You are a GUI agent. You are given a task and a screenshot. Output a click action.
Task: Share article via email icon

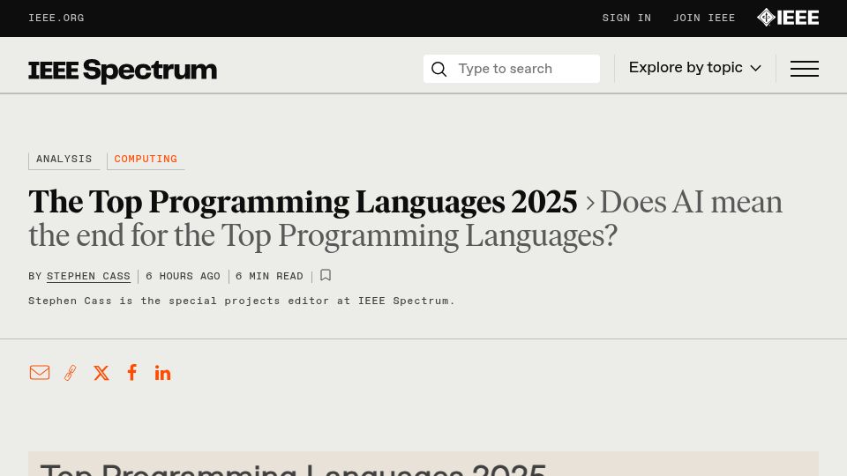[x=40, y=372]
